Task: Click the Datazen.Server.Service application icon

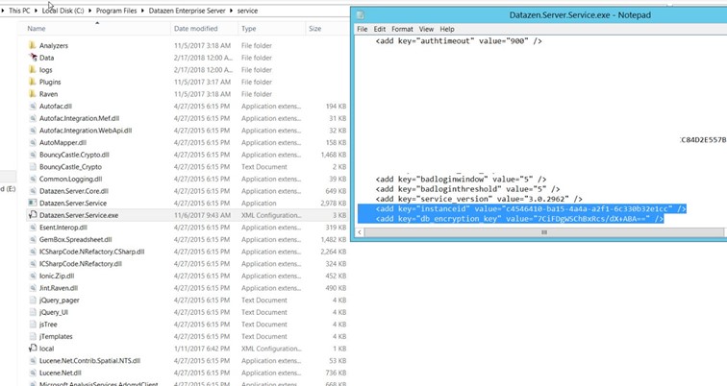Action: 33,203
